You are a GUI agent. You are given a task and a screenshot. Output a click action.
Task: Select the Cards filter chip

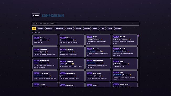102,29
